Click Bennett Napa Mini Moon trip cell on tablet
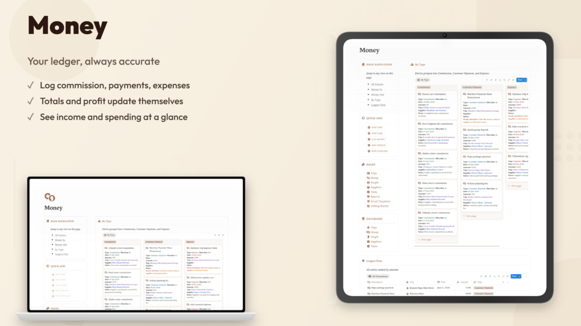The image size is (581, 326). click(x=420, y=287)
